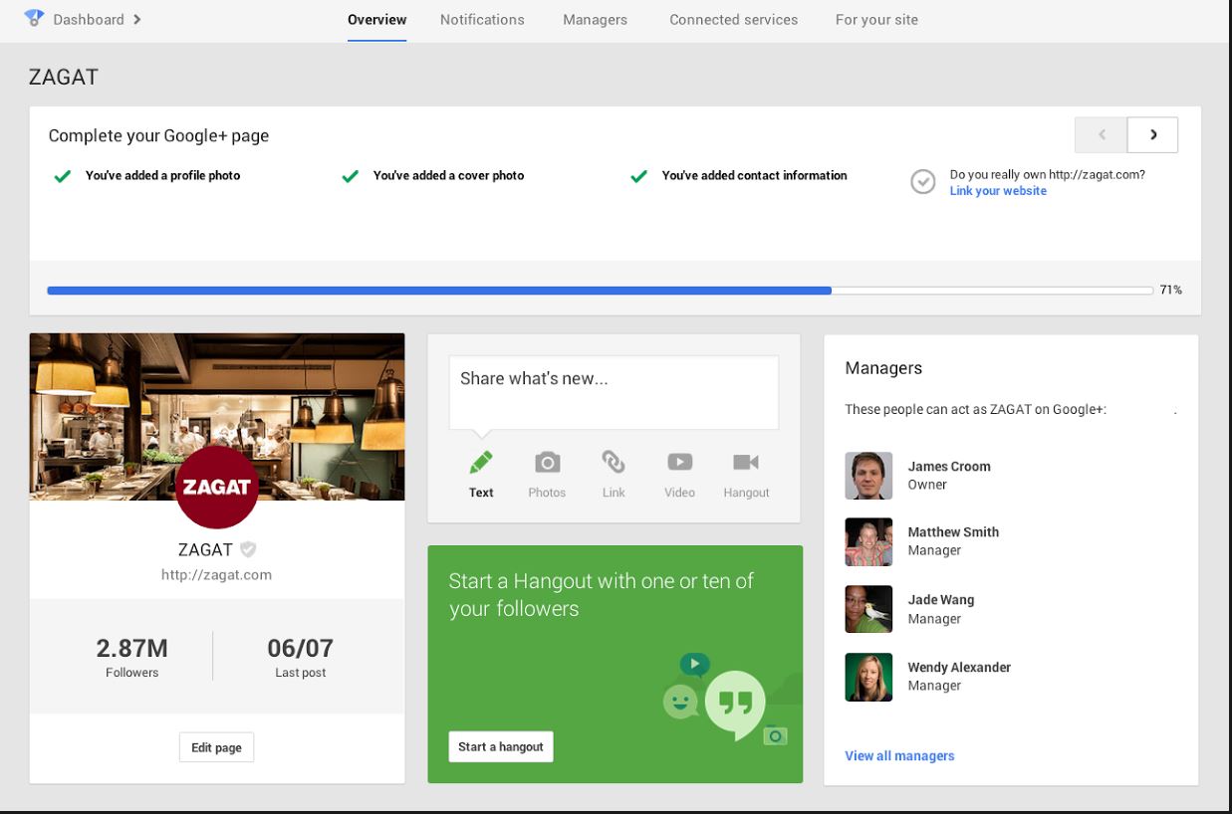
Task: Switch to the Notifications tab
Action: (x=482, y=19)
